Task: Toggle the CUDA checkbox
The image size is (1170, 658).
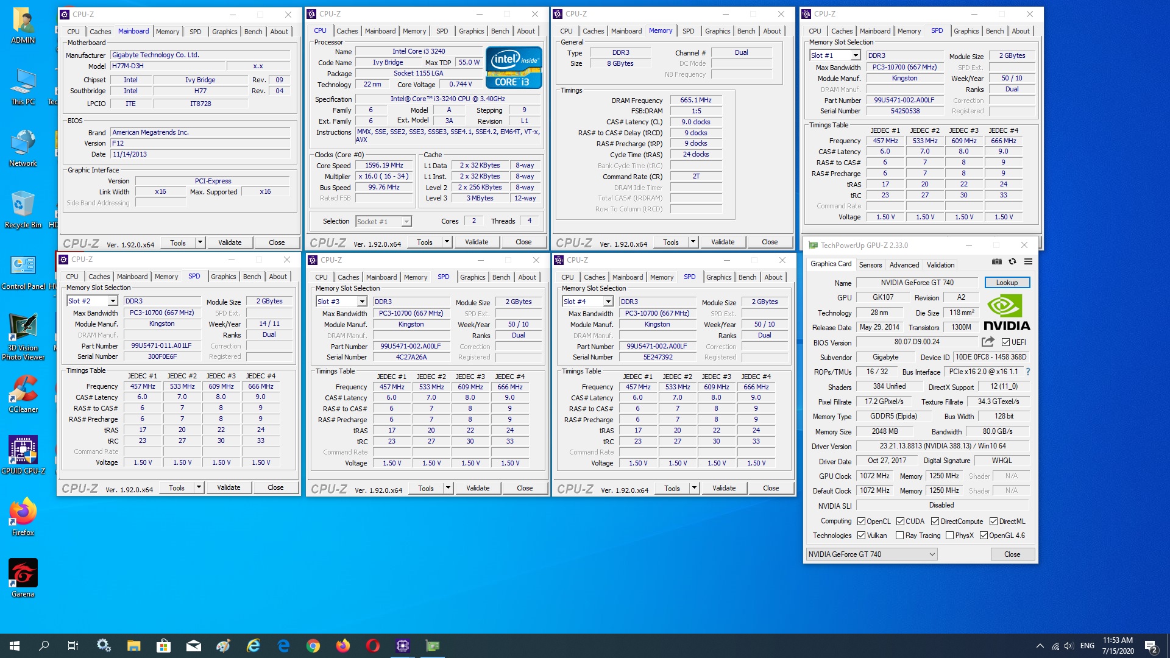Action: coord(900,522)
